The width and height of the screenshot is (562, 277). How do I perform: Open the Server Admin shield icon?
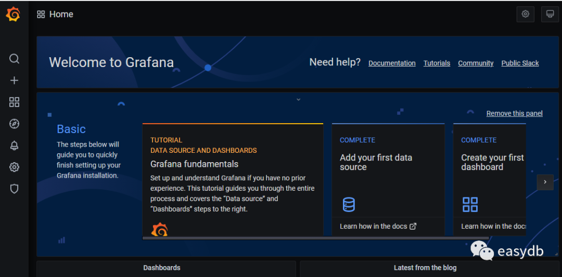point(14,189)
